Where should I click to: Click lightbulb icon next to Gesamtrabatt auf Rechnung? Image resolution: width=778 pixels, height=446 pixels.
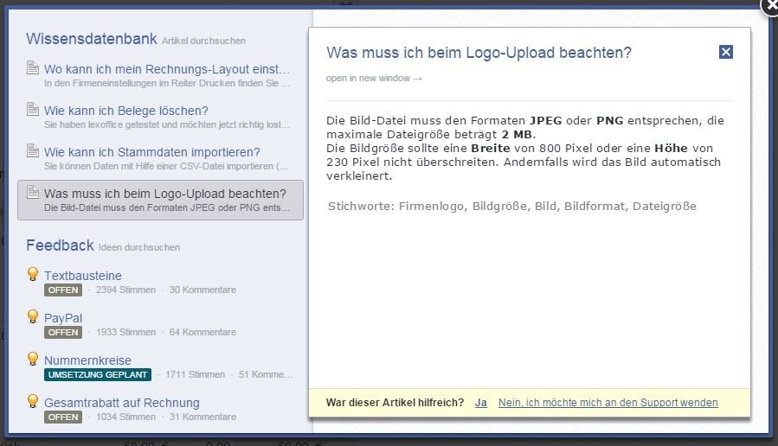pos(33,402)
